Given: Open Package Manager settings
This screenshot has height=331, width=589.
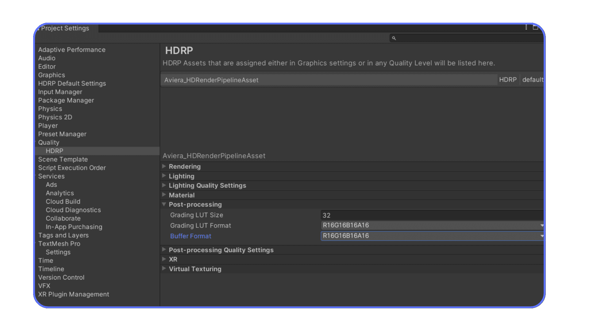Looking at the screenshot, I should [66, 100].
